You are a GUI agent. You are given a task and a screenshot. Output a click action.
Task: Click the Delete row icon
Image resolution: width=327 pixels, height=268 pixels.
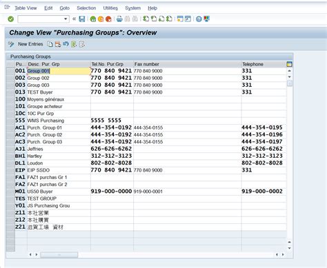click(58, 44)
